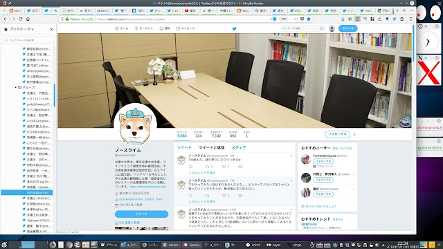
Task: Click the Pocket save icon in the address bar
Action: (x=302, y=19)
